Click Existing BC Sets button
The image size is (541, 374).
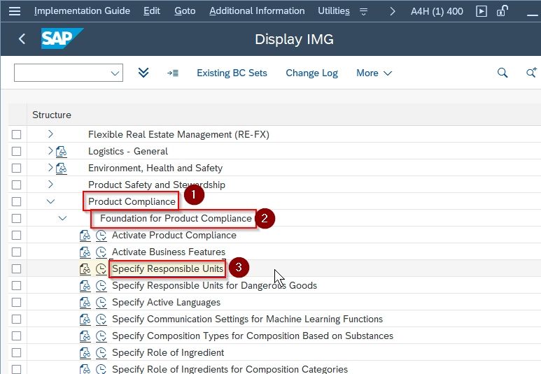pyautogui.click(x=232, y=73)
